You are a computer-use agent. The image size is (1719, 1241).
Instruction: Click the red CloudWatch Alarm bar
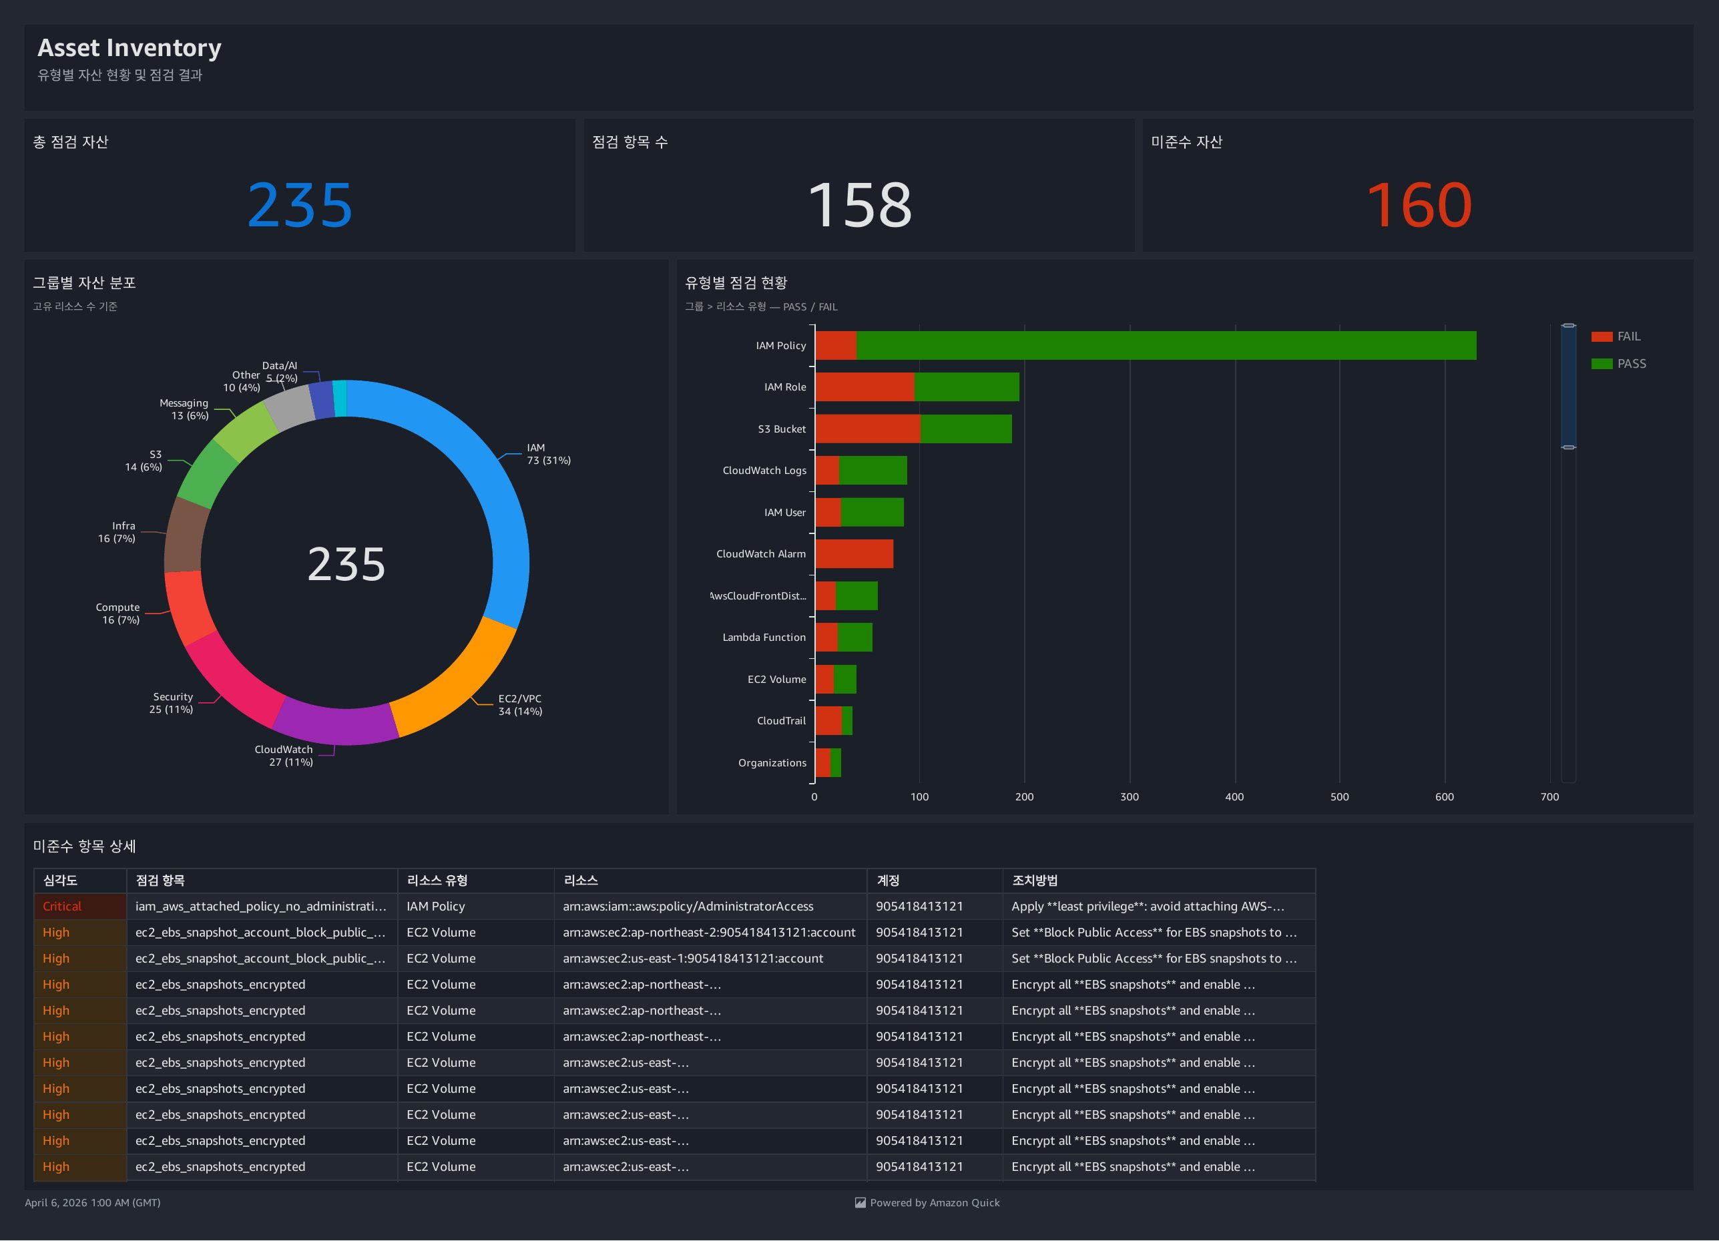854,554
